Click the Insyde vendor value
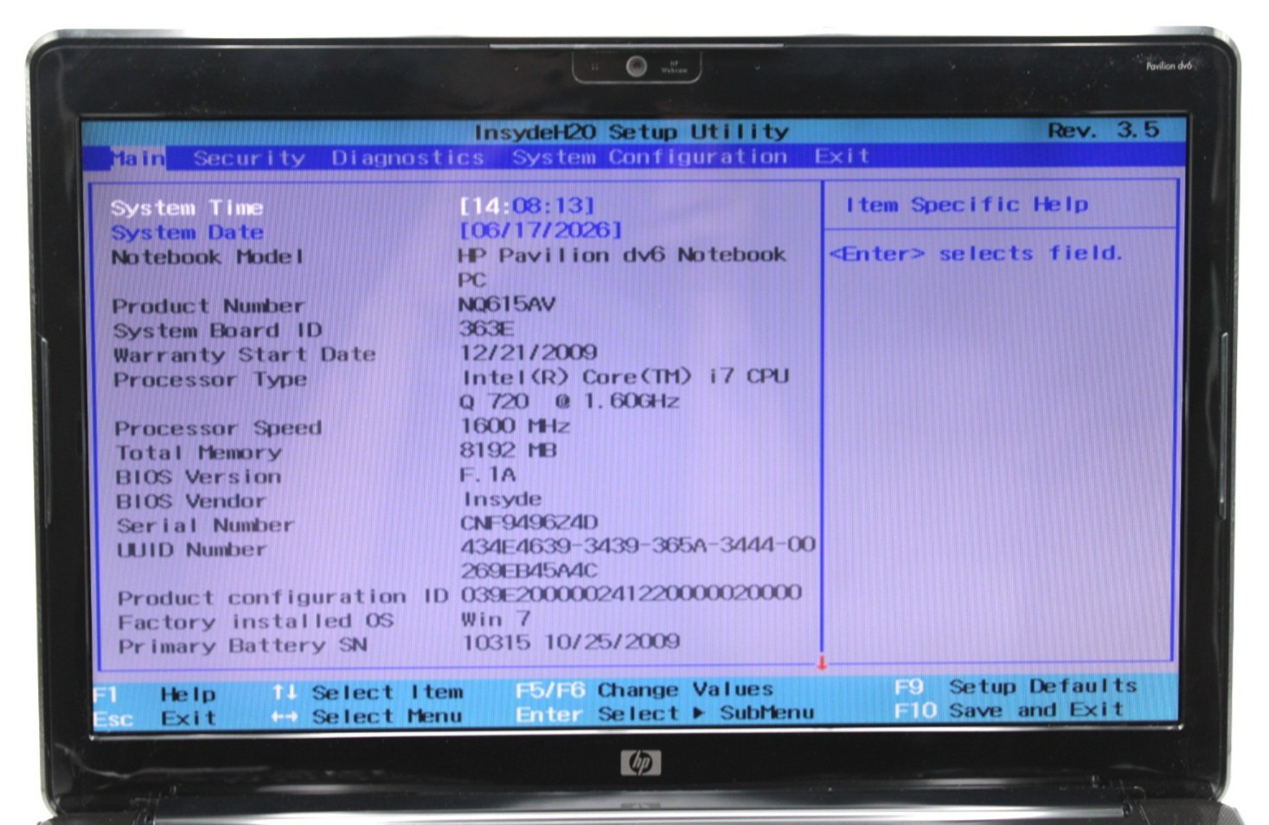 [x=503, y=499]
